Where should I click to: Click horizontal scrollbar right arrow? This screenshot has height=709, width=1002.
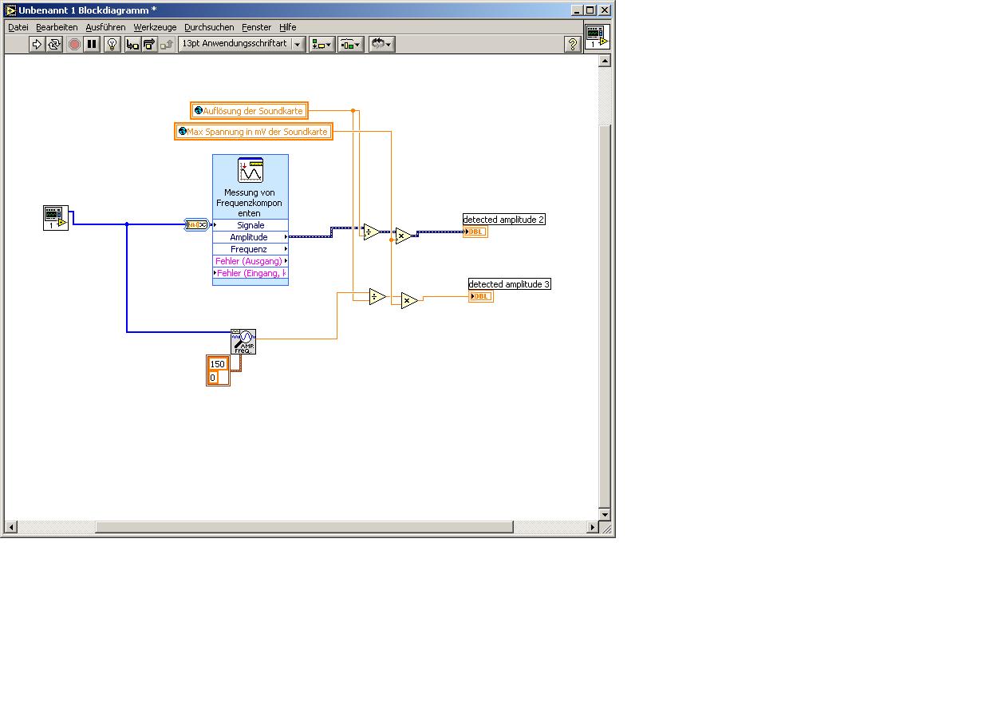(x=593, y=527)
